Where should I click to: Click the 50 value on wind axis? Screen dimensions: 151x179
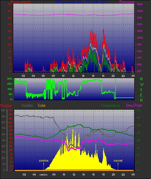point(9,4)
